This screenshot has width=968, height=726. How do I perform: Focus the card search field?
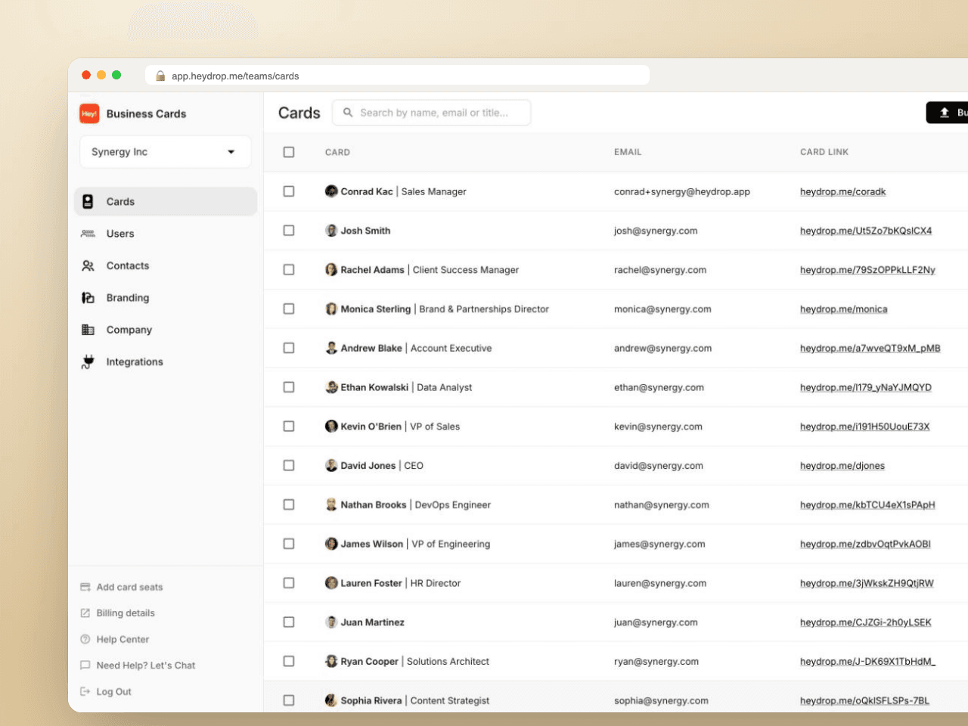click(x=432, y=113)
